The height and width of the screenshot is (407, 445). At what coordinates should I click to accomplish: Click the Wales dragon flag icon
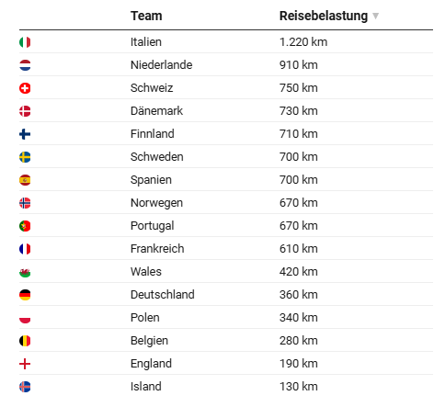click(x=25, y=272)
